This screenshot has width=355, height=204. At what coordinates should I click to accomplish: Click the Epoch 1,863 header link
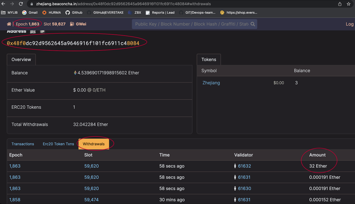pos(28,24)
